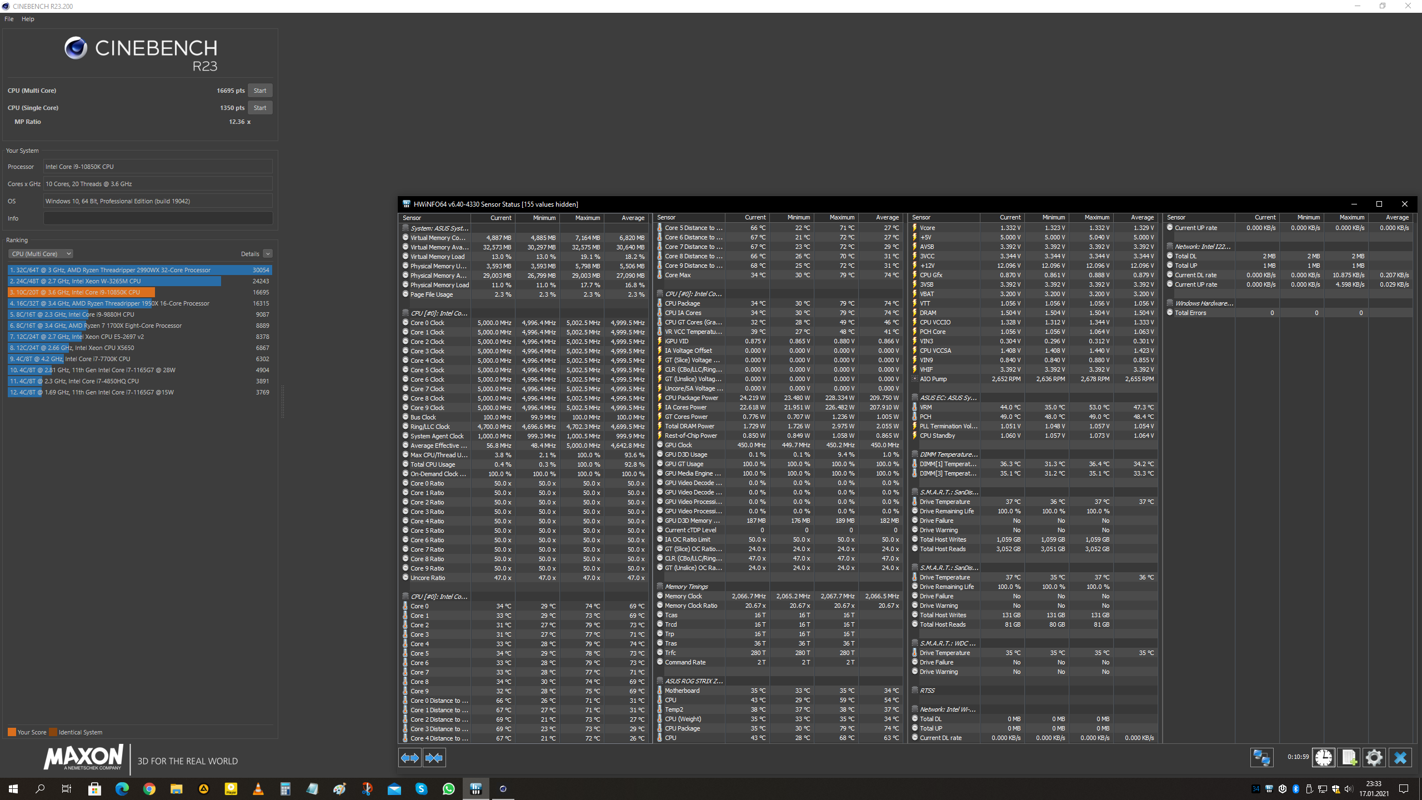Click the Bluetooth tray icon
The image size is (1422, 800).
coord(1296,789)
